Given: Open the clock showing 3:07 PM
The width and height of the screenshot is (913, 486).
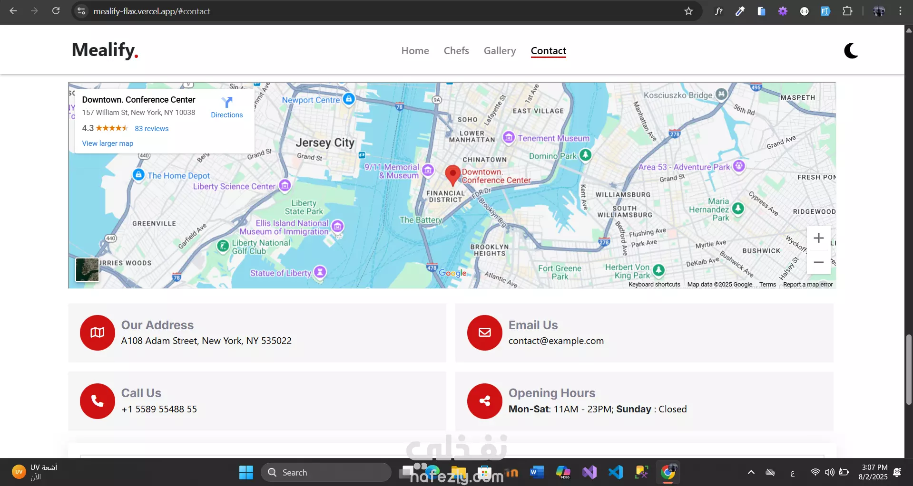Looking at the screenshot, I should coord(873,472).
